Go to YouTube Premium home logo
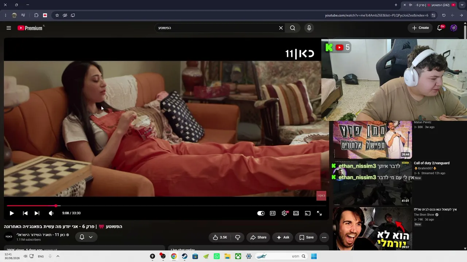Viewport: 467px width, 262px height. [x=31, y=28]
